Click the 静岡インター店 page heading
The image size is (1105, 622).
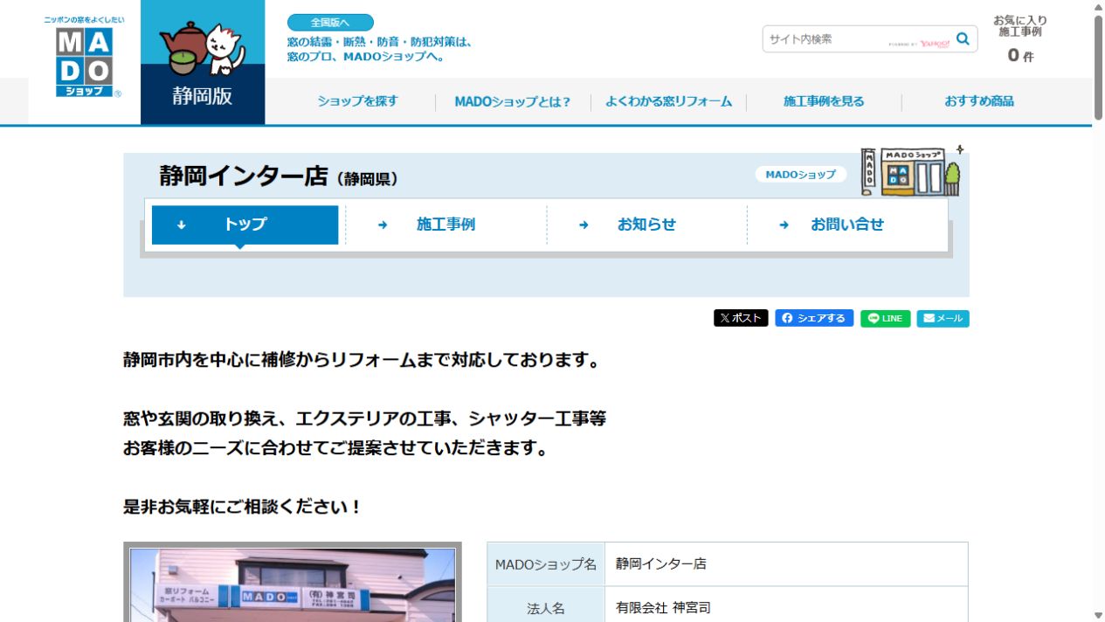279,176
